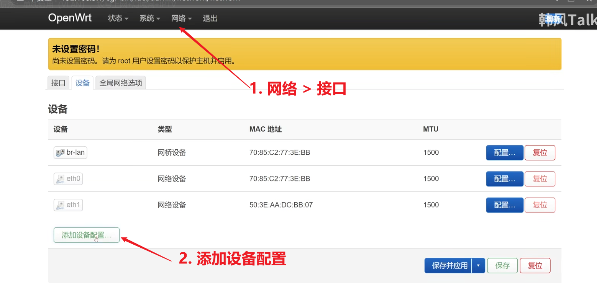Screen dimensions: 597x304
Task: Expand the 保存并应用 dropdown arrow
Action: [478, 266]
